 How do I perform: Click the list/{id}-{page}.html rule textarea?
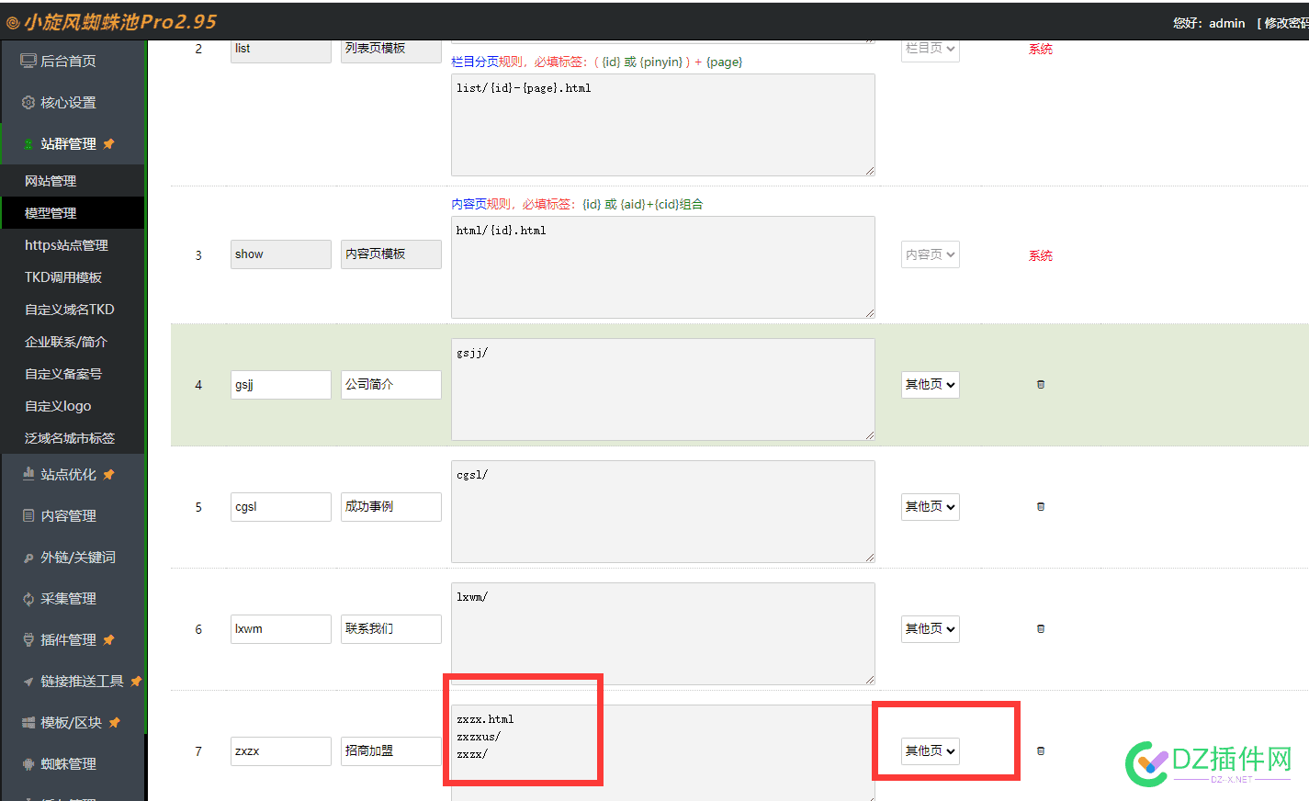(662, 125)
